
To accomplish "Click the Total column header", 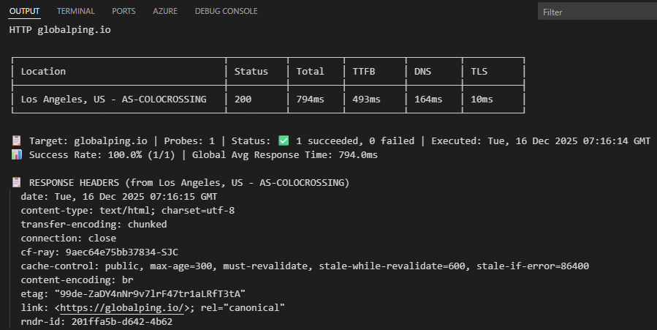I will point(310,71).
